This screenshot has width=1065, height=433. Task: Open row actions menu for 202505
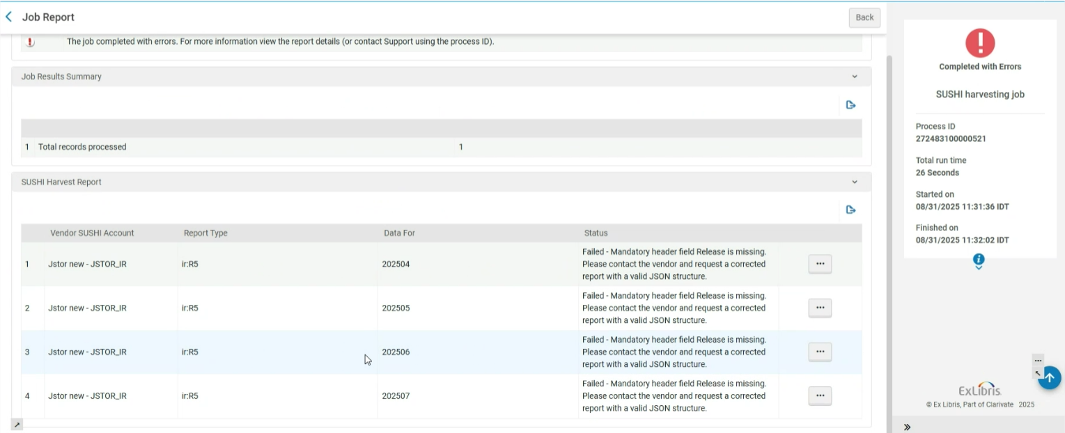[x=820, y=308]
